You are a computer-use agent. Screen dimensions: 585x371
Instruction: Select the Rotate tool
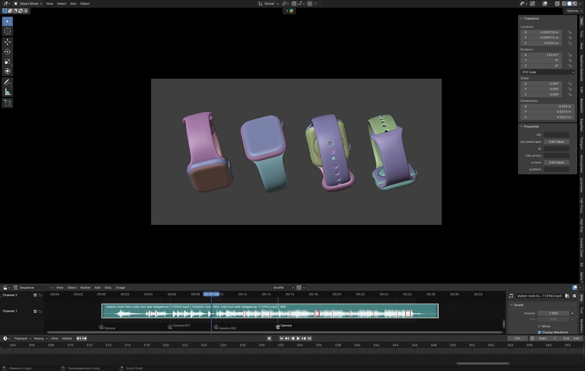click(7, 52)
